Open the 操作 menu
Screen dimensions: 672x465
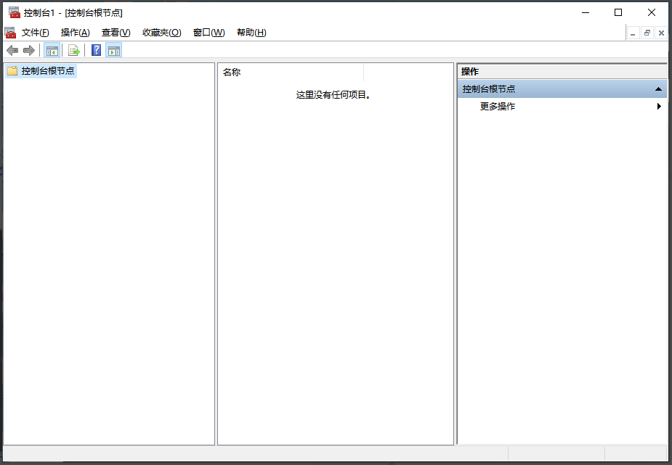[74, 33]
